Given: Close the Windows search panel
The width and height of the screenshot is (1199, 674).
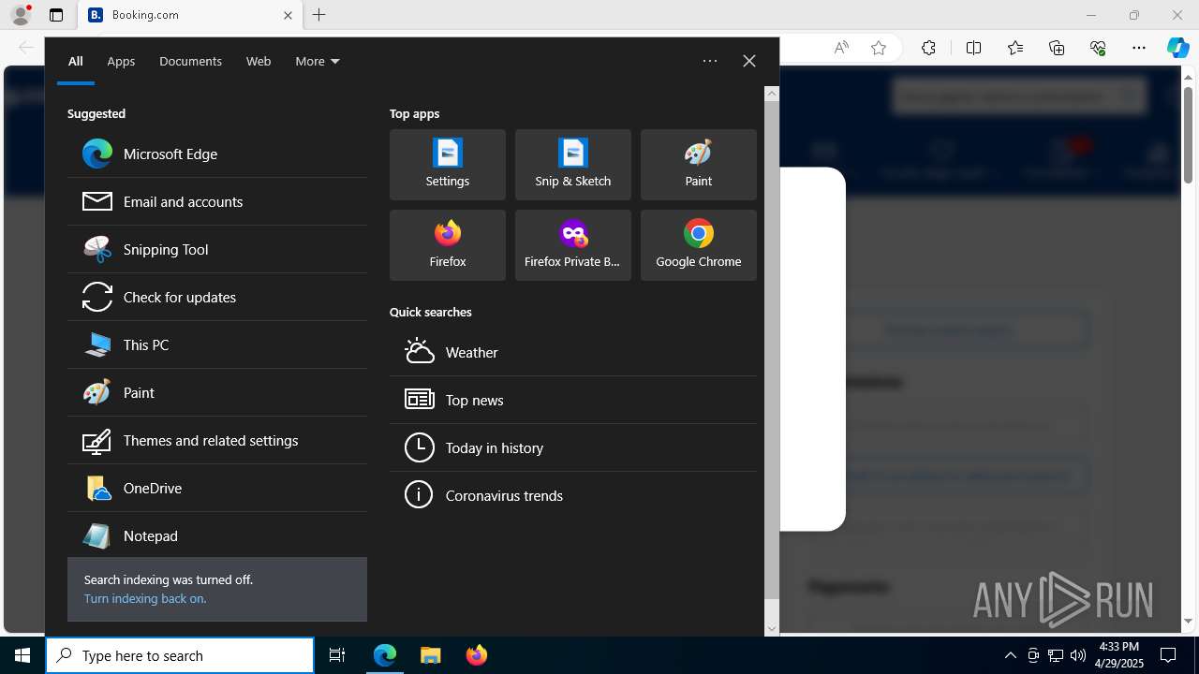Looking at the screenshot, I should click(x=749, y=61).
